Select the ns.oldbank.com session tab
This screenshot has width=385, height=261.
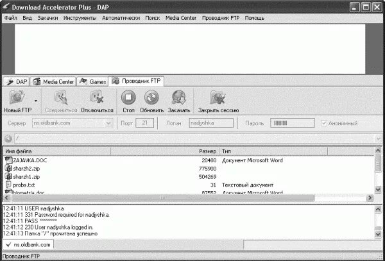click(x=28, y=244)
